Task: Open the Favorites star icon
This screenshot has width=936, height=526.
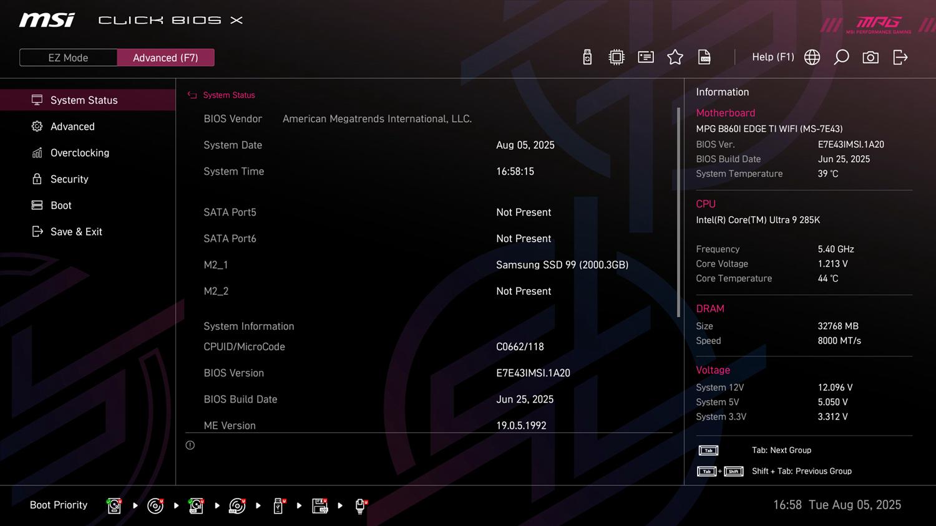Action: pyautogui.click(x=675, y=57)
